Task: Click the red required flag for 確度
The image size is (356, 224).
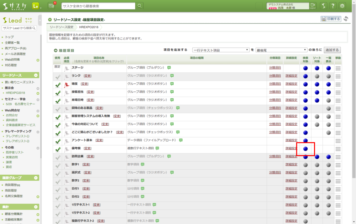Action: tap(67, 84)
